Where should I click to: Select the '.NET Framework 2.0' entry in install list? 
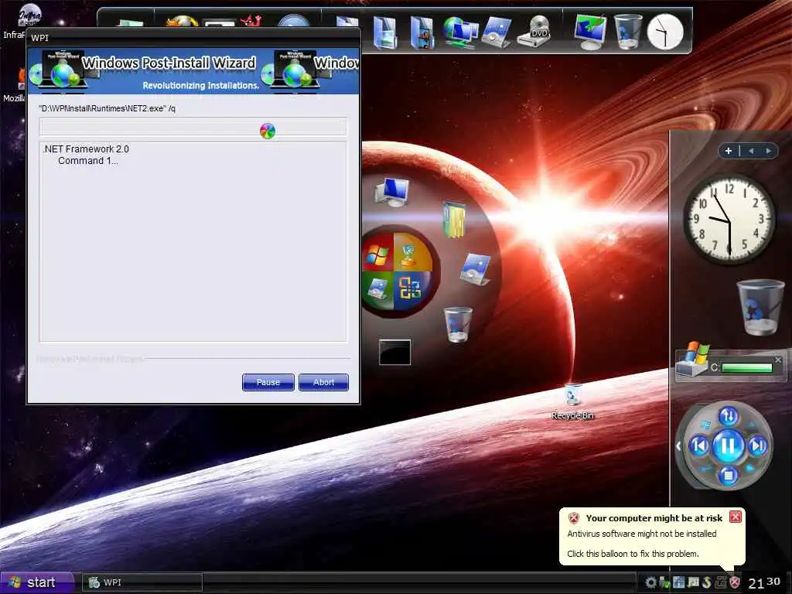pos(86,149)
